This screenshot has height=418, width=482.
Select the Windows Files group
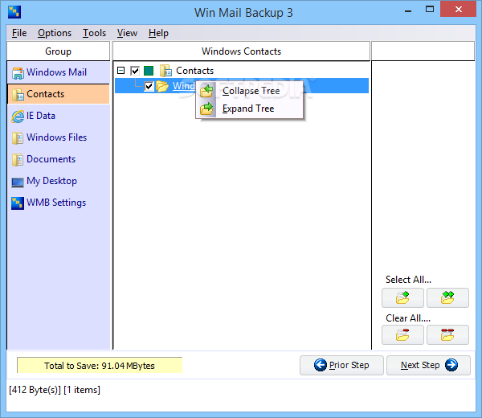pos(59,137)
